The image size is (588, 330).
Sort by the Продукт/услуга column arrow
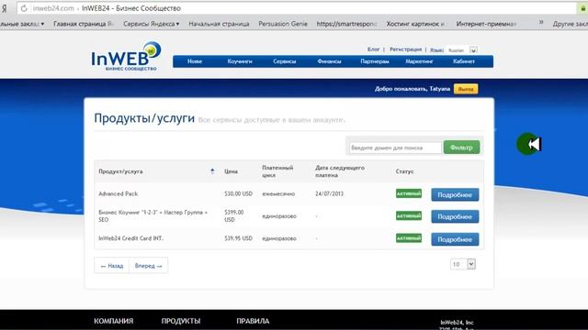(212, 171)
